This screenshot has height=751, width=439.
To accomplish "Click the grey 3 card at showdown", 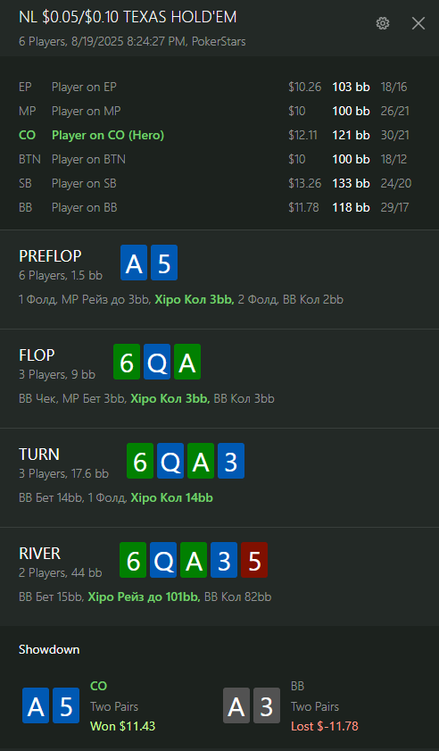I will 267,705.
